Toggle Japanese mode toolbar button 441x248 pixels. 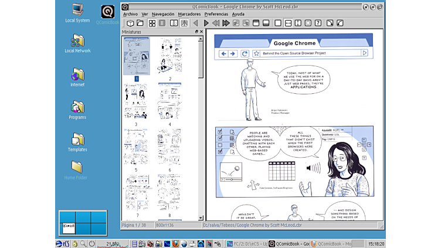tap(184, 23)
